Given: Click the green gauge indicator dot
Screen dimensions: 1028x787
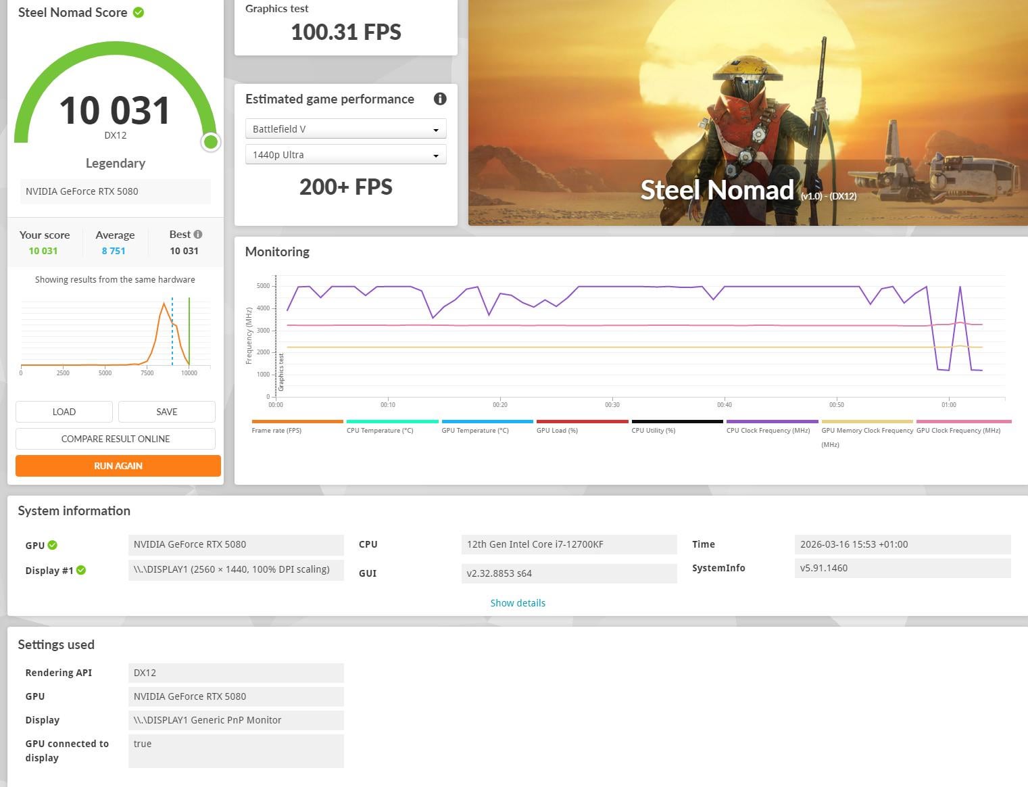Looking at the screenshot, I should 211,141.
